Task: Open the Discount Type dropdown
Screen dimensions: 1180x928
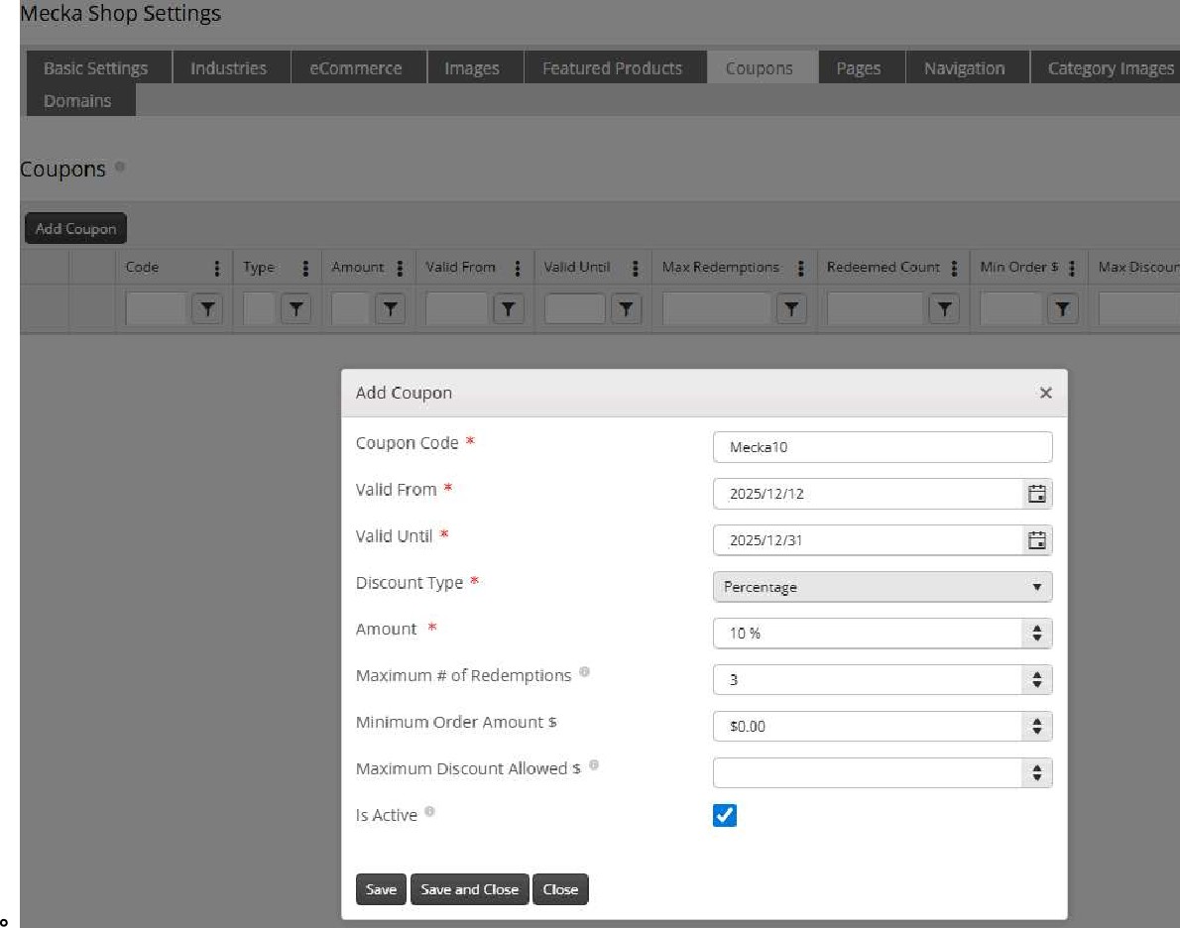Action: pos(882,587)
